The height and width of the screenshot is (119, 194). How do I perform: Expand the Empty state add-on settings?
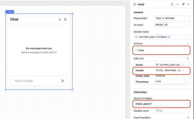[x=184, y=76]
